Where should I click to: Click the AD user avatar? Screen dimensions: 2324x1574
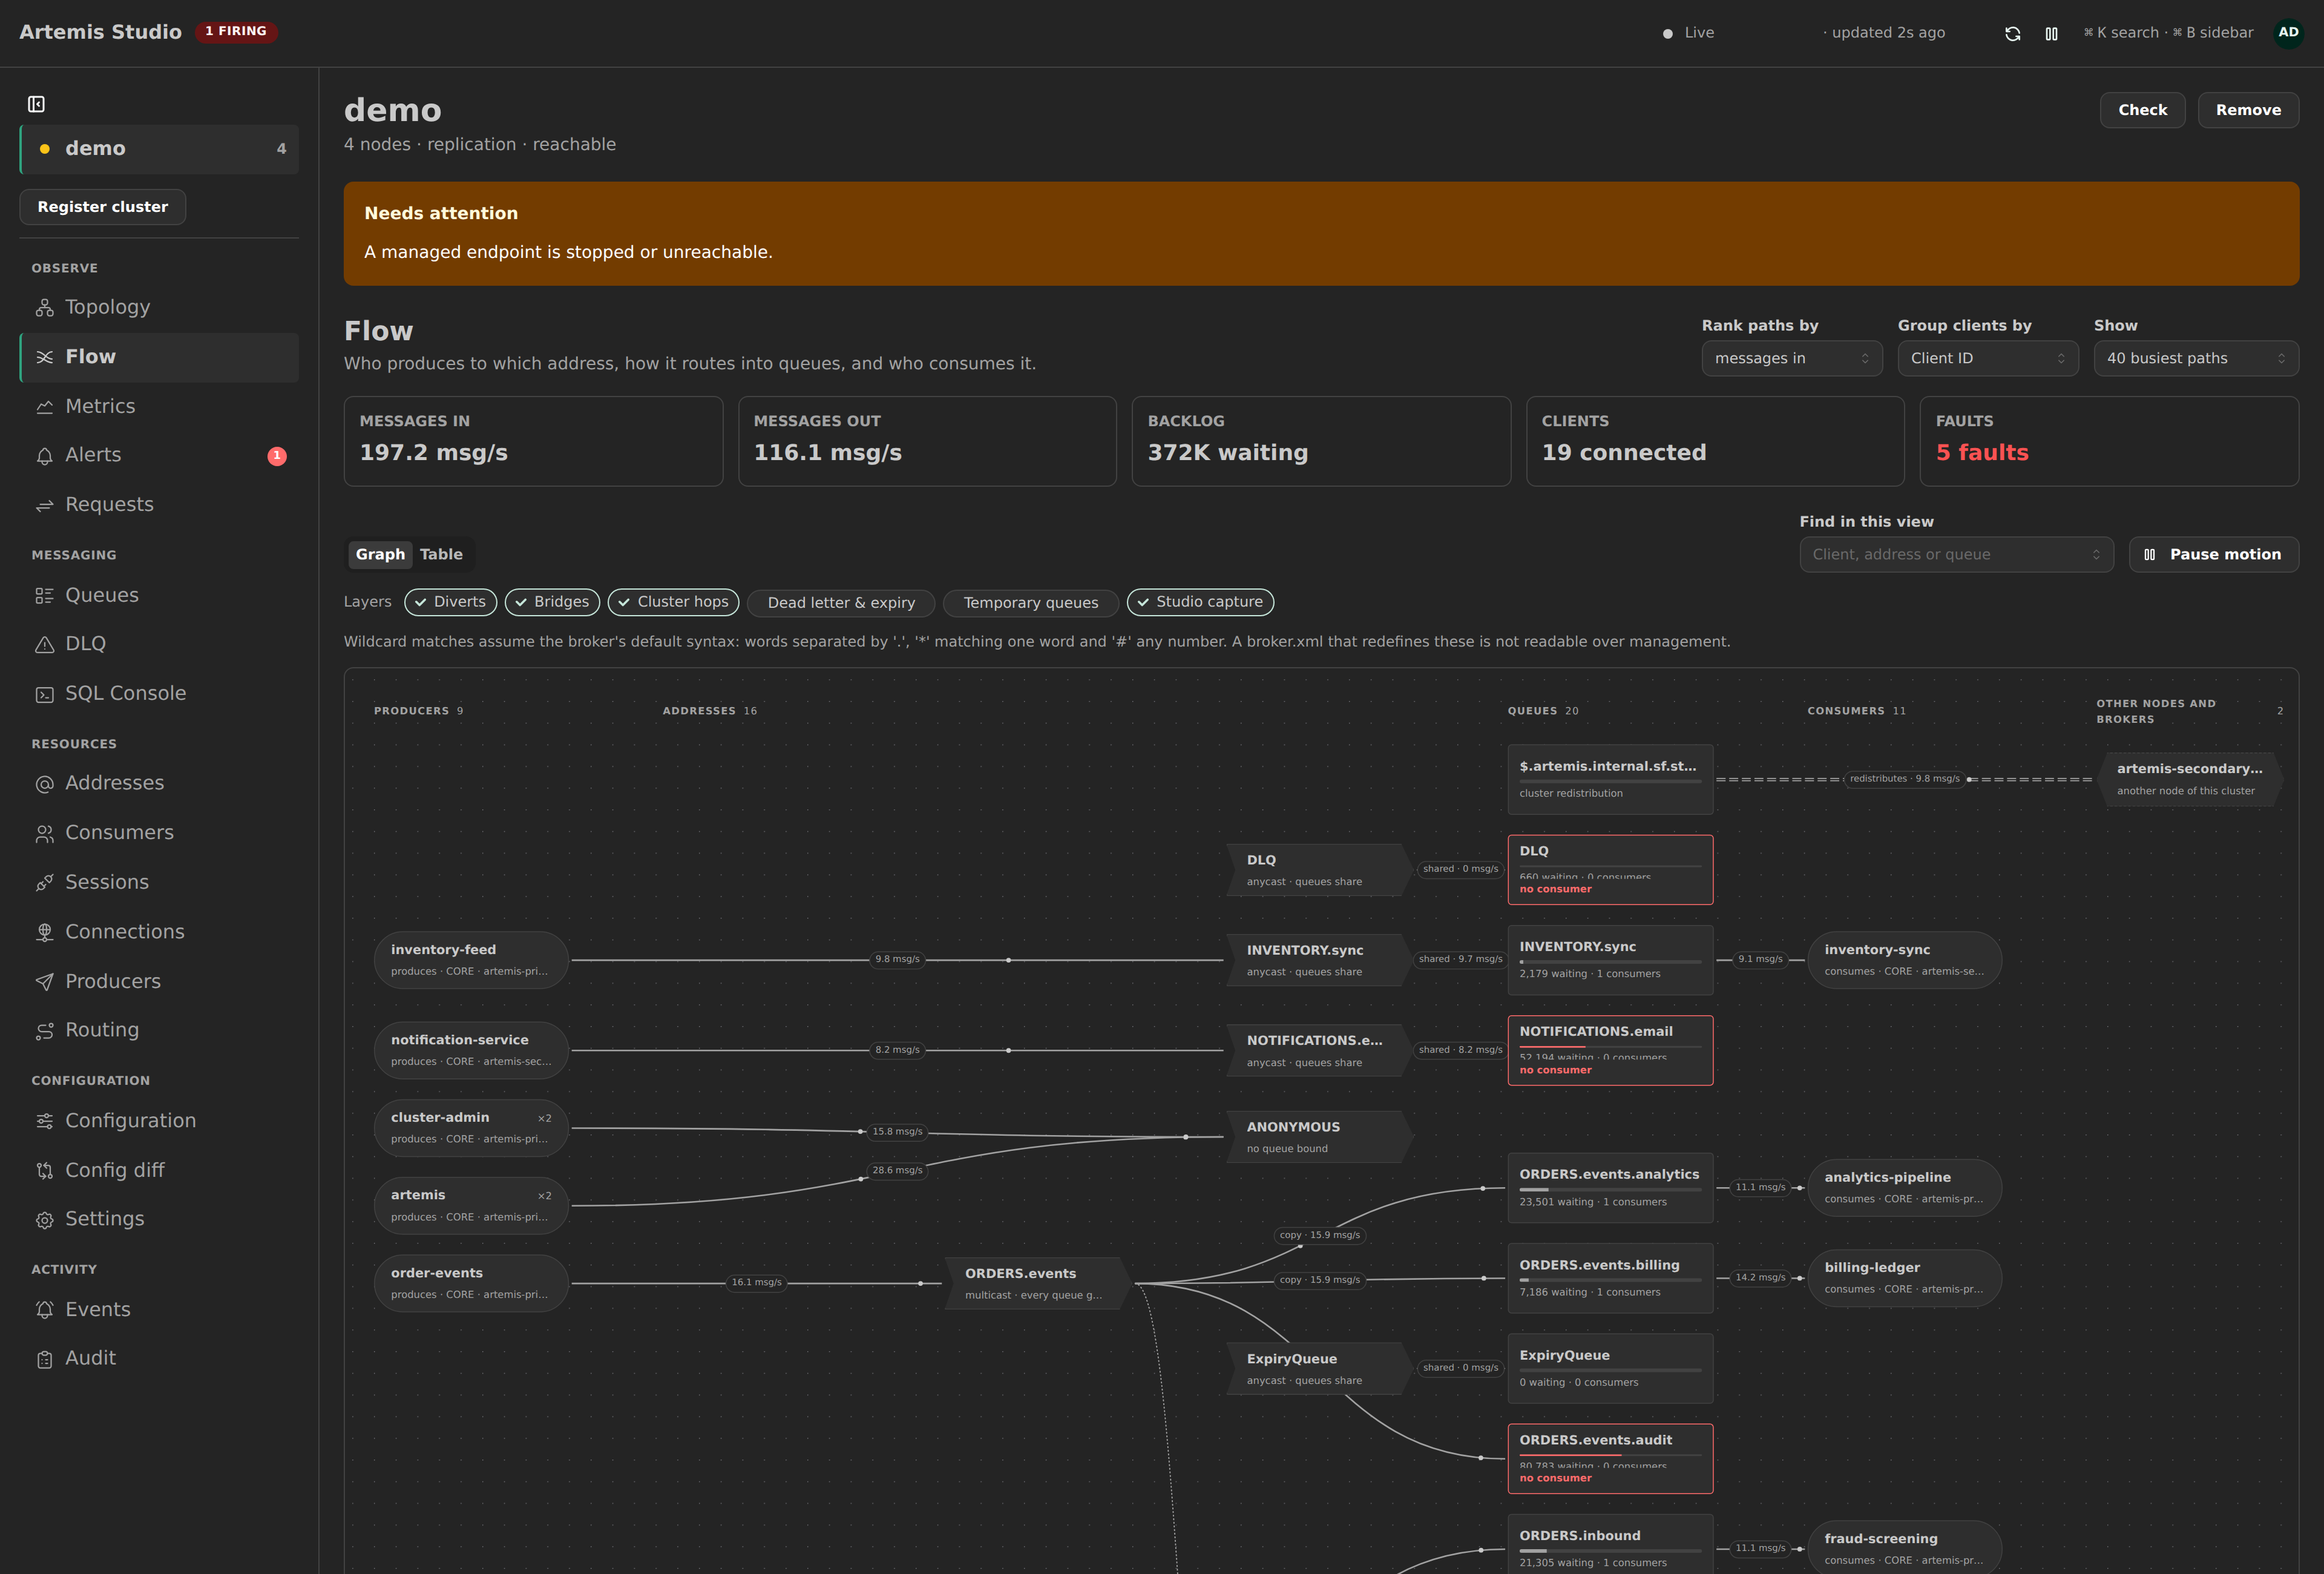(x=2288, y=33)
